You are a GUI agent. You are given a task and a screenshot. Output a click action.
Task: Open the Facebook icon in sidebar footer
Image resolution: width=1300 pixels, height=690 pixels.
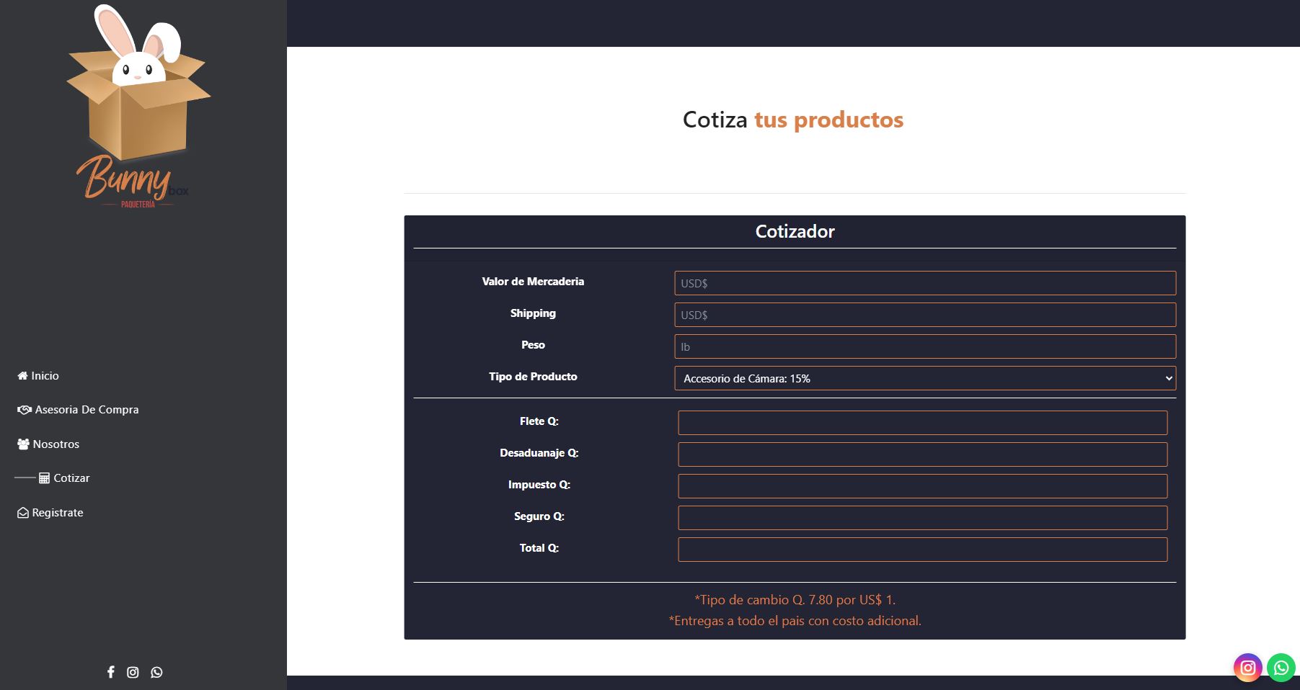pos(111,672)
